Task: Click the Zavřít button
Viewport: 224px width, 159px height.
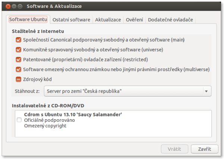Action: point(204,149)
